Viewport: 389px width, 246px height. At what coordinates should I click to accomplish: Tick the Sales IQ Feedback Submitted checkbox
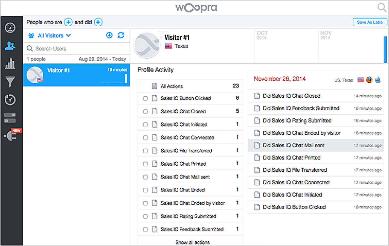(x=146, y=230)
